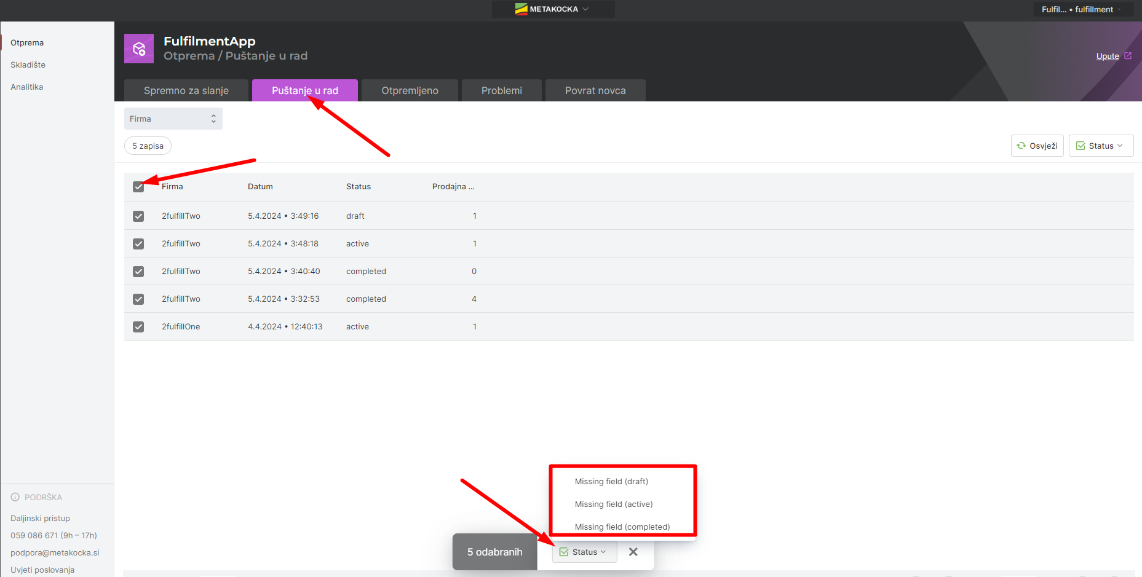This screenshot has width=1142, height=577.
Task: Open the Fulfil... fulfillment account menu
Action: [1084, 9]
